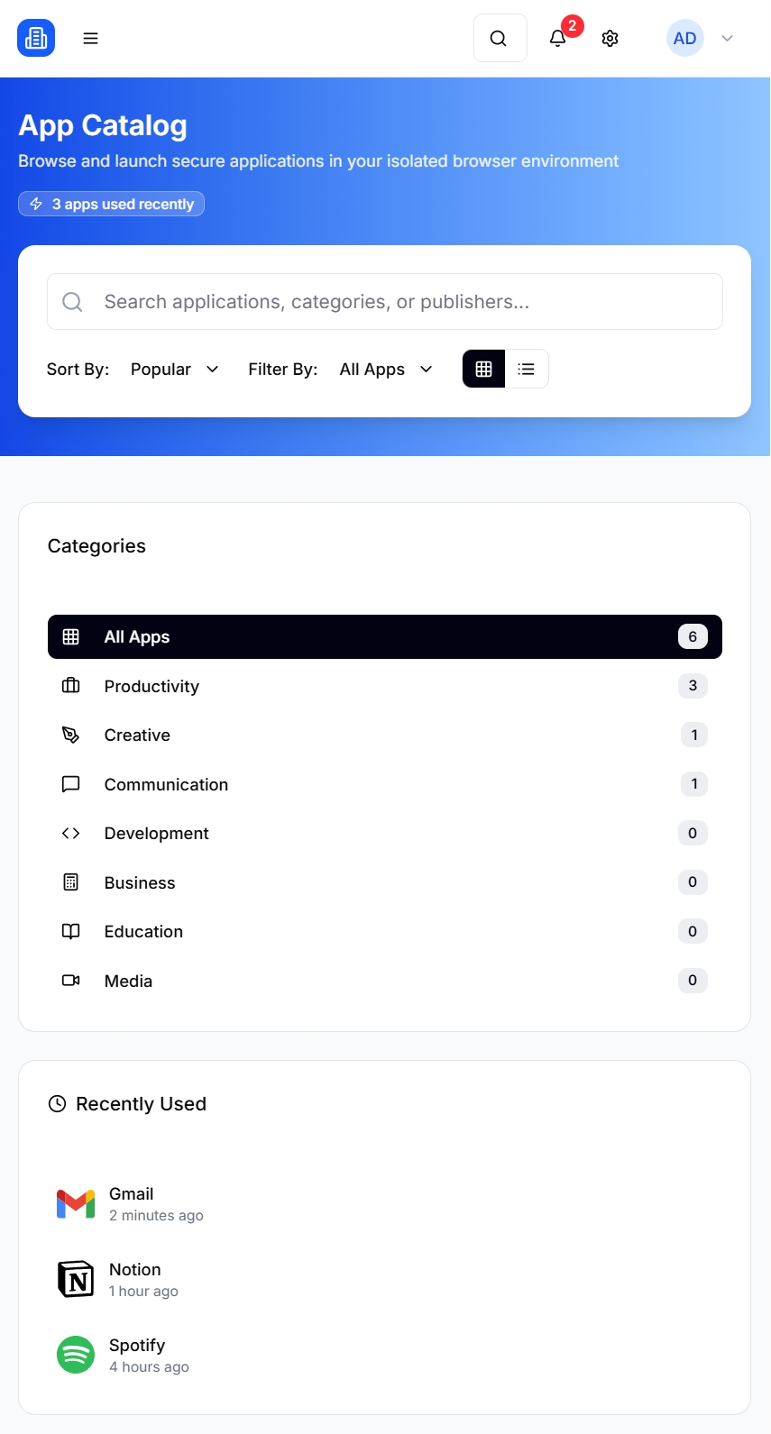Viewport: 771px width, 1434px height.
Task: Select the All Apps category
Action: (x=385, y=637)
